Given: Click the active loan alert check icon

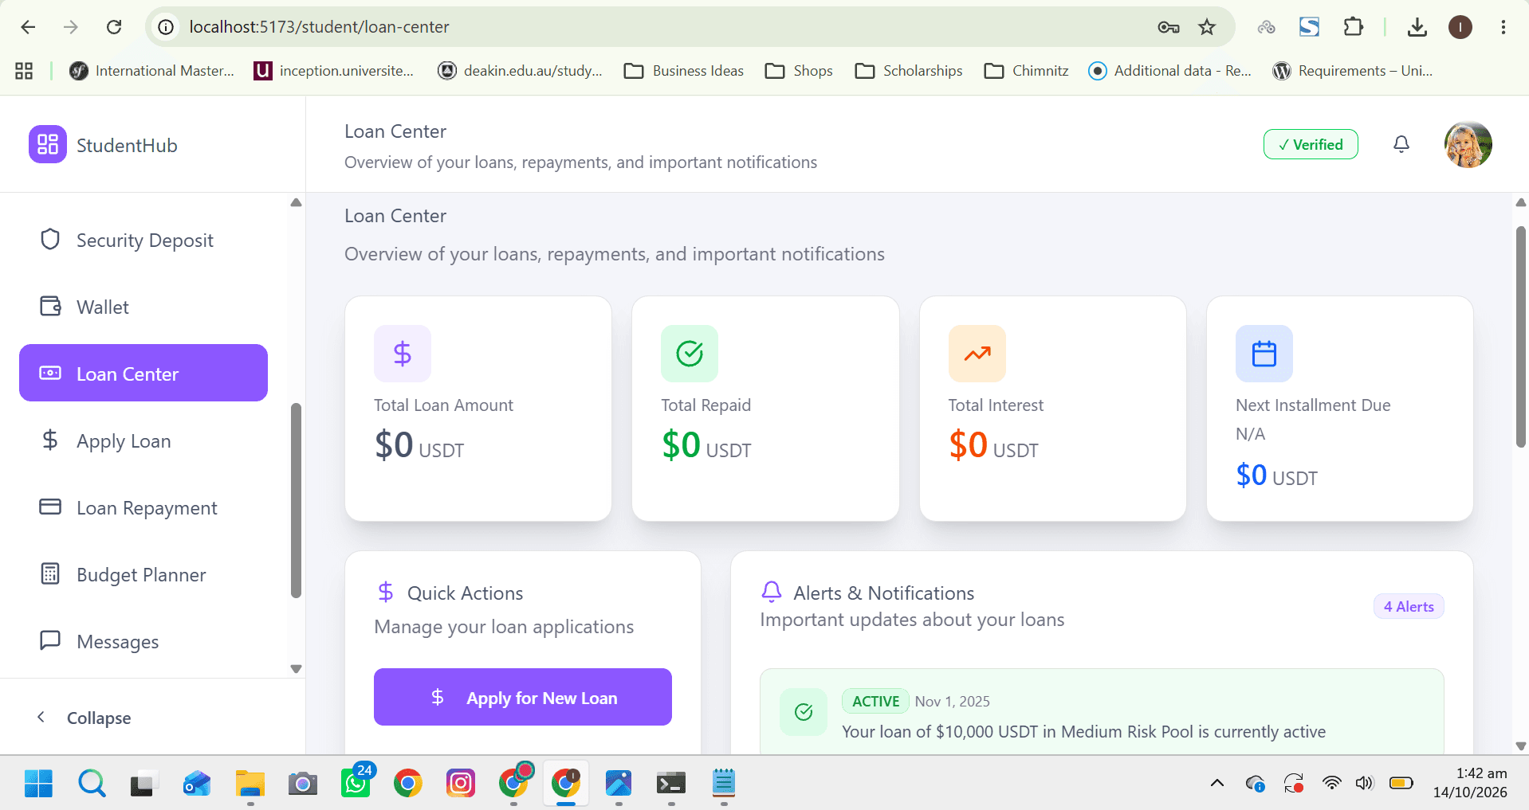Looking at the screenshot, I should click(804, 711).
